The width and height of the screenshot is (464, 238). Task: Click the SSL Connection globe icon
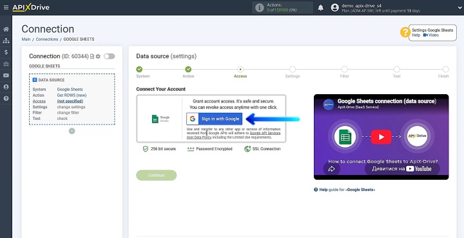[x=247, y=149]
